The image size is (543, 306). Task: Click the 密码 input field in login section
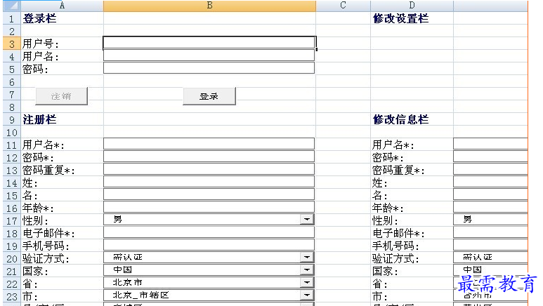209,68
